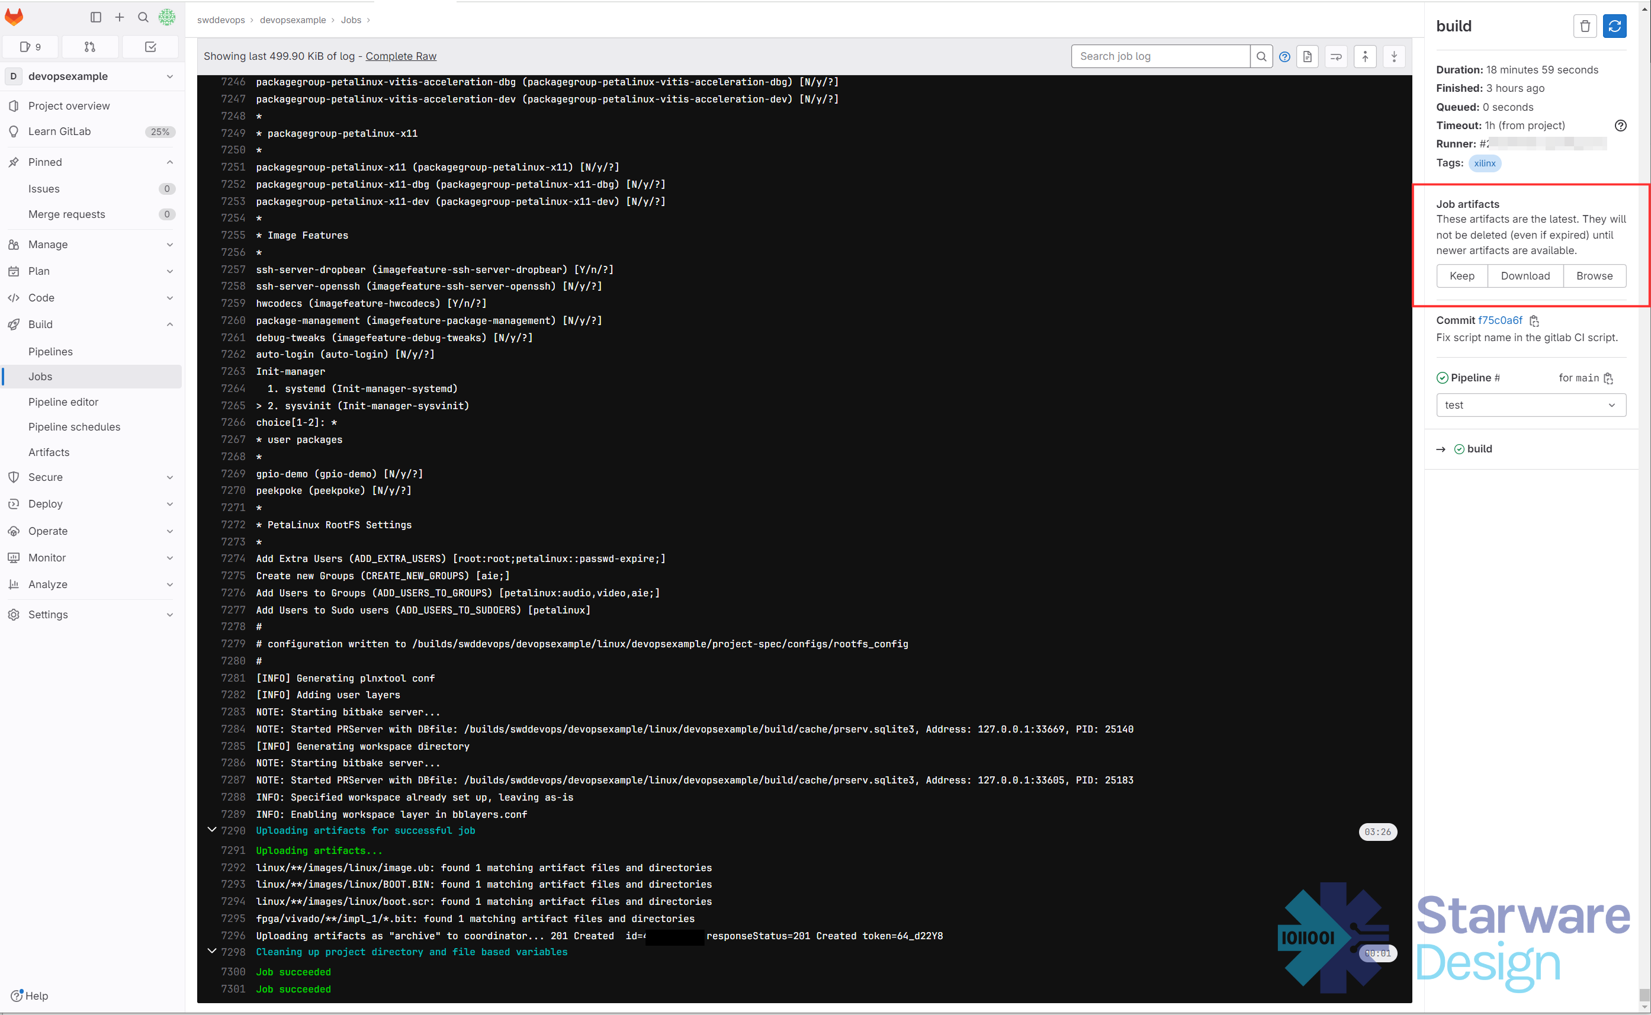
Task: Retry the build job with the refresh icon
Action: click(x=1615, y=25)
